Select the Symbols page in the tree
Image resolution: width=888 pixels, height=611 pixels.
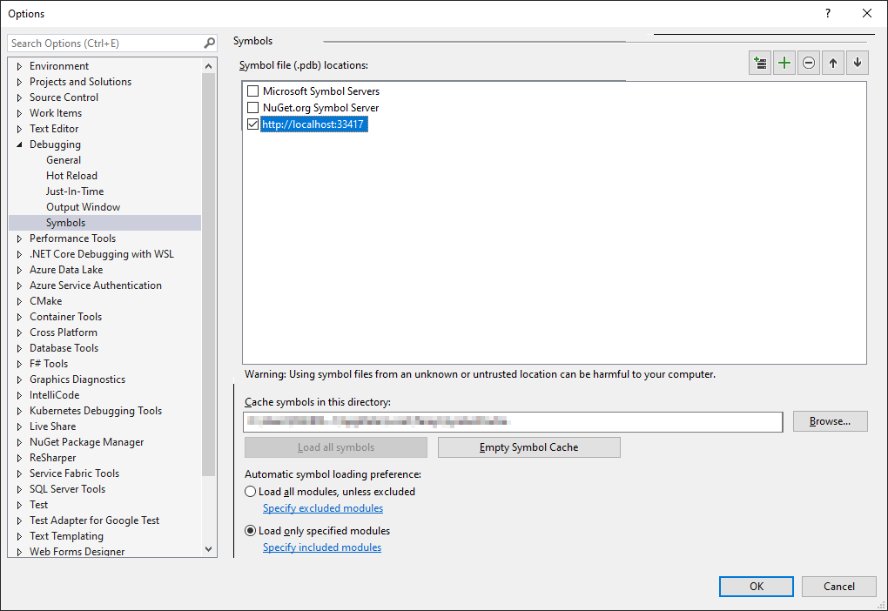click(x=65, y=223)
